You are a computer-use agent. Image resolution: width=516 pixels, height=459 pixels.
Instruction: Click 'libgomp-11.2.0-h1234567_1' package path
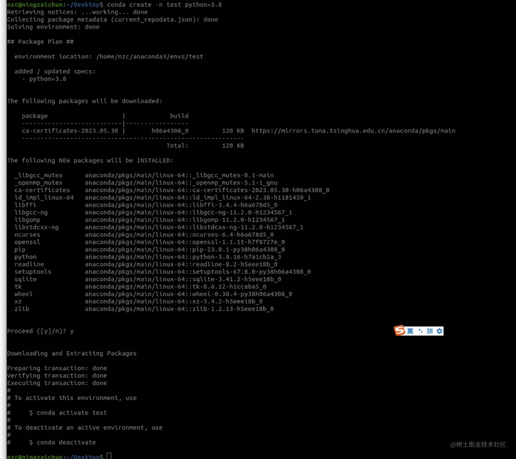185,219
